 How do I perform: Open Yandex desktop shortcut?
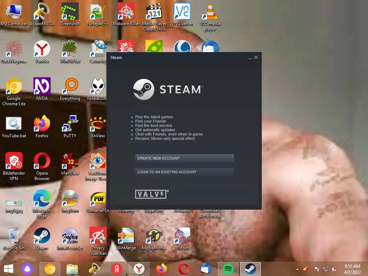42,52
